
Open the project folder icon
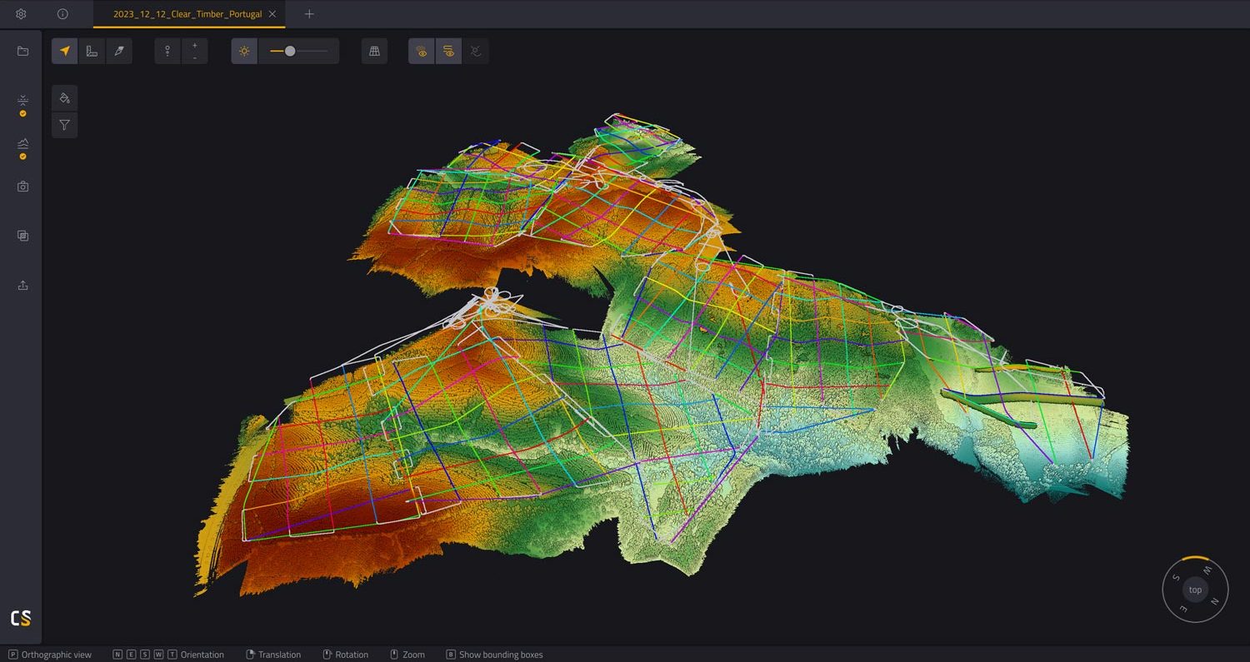click(x=22, y=51)
